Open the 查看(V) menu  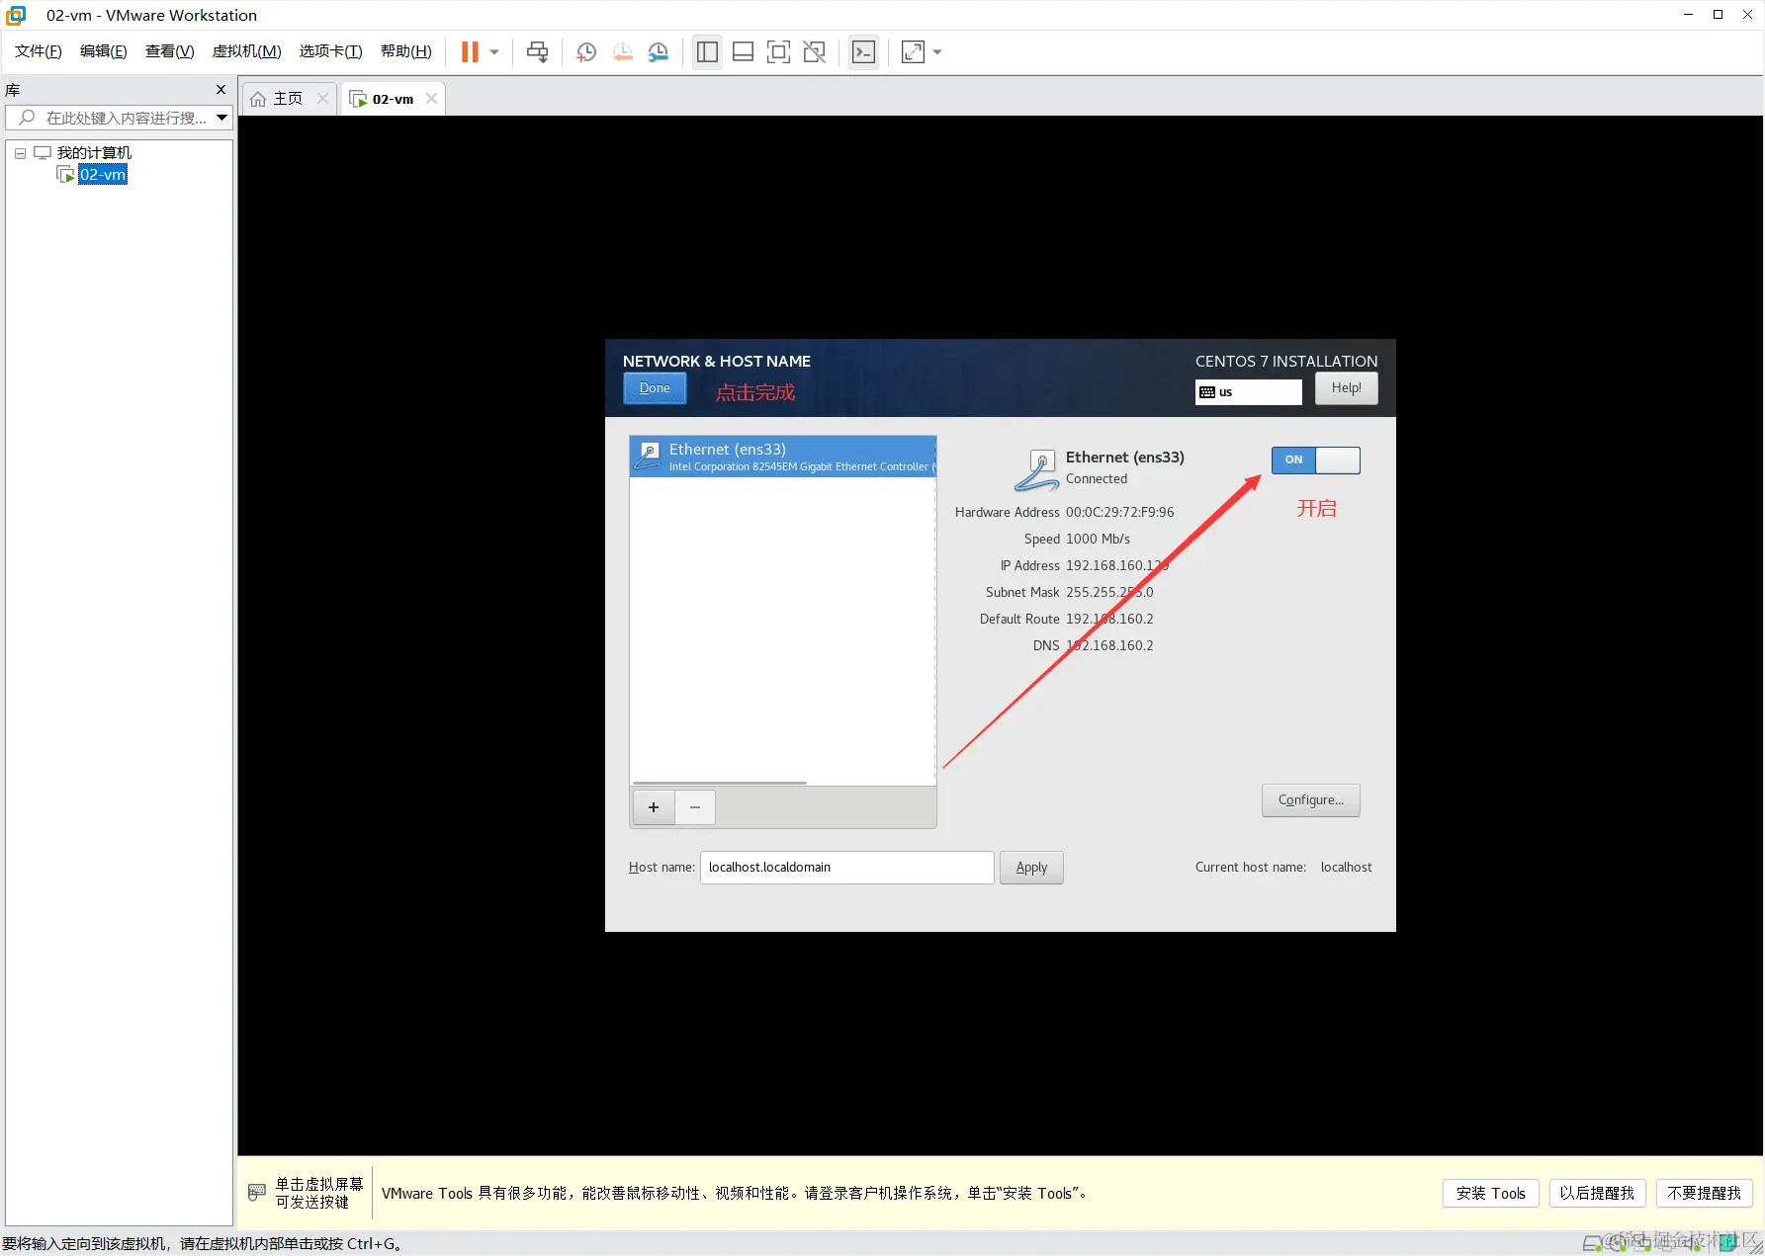169,51
